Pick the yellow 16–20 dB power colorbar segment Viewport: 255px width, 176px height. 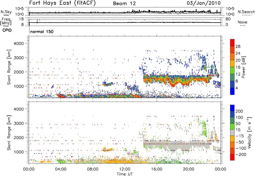[x=232, y=64]
